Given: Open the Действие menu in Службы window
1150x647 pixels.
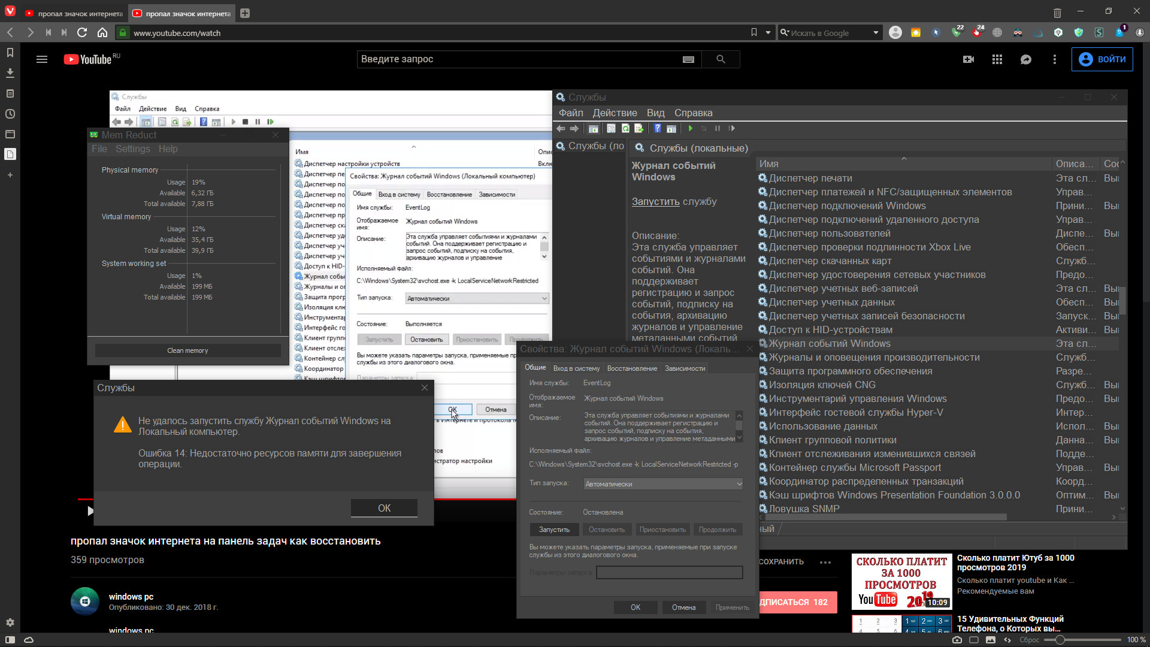Looking at the screenshot, I should point(615,113).
